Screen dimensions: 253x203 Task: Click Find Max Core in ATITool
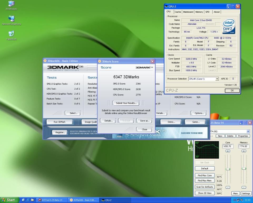click(x=205, y=176)
